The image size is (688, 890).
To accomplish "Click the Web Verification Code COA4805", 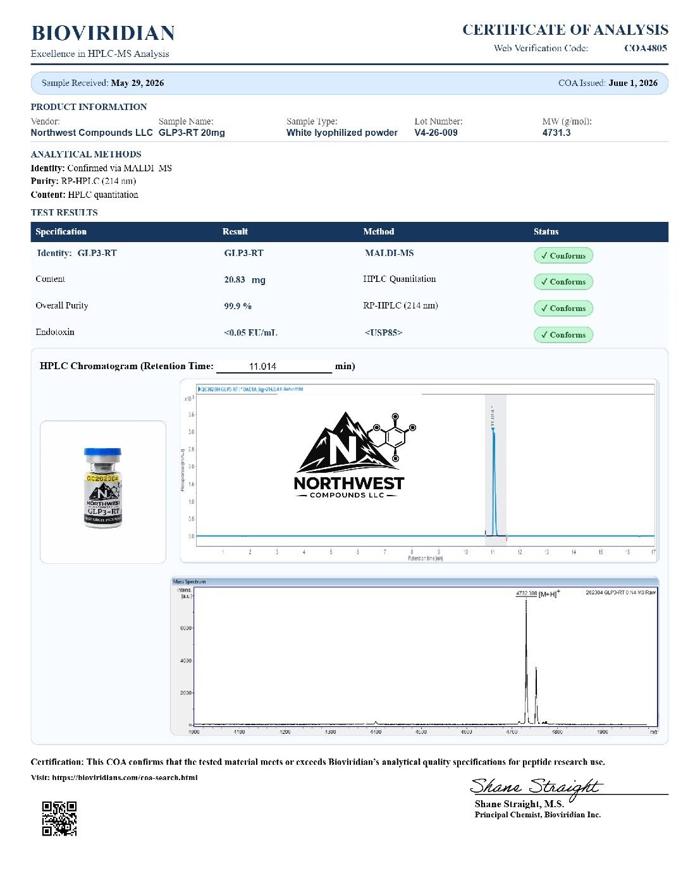I will tap(645, 48).
